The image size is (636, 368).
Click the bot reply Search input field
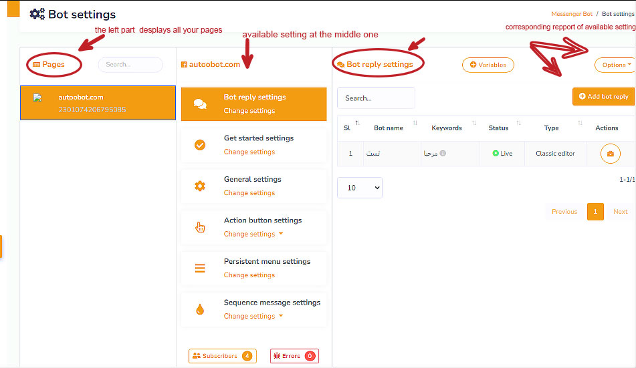click(x=376, y=98)
